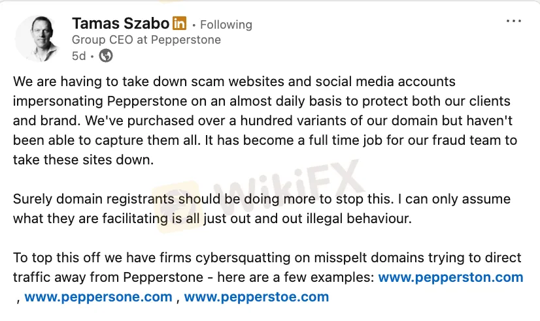Image resolution: width=540 pixels, height=321 pixels.
Task: Click the LinkedIn badge beside the name
Action: pos(179,24)
